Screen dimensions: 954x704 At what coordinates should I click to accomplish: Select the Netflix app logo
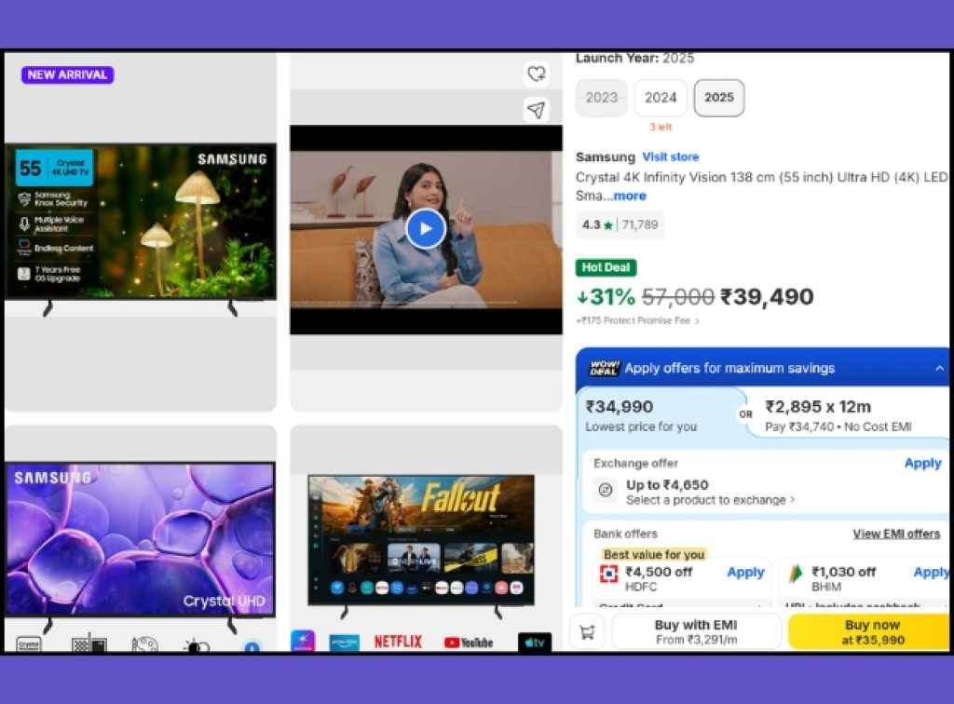[x=398, y=642]
